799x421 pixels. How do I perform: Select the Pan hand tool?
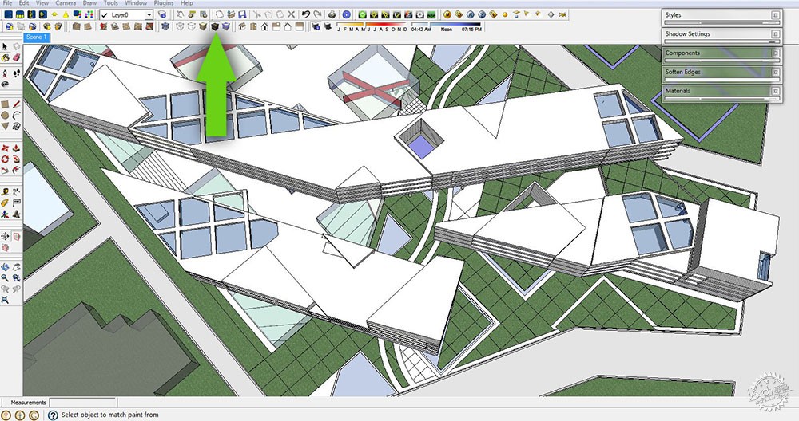pyautogui.click(x=16, y=266)
